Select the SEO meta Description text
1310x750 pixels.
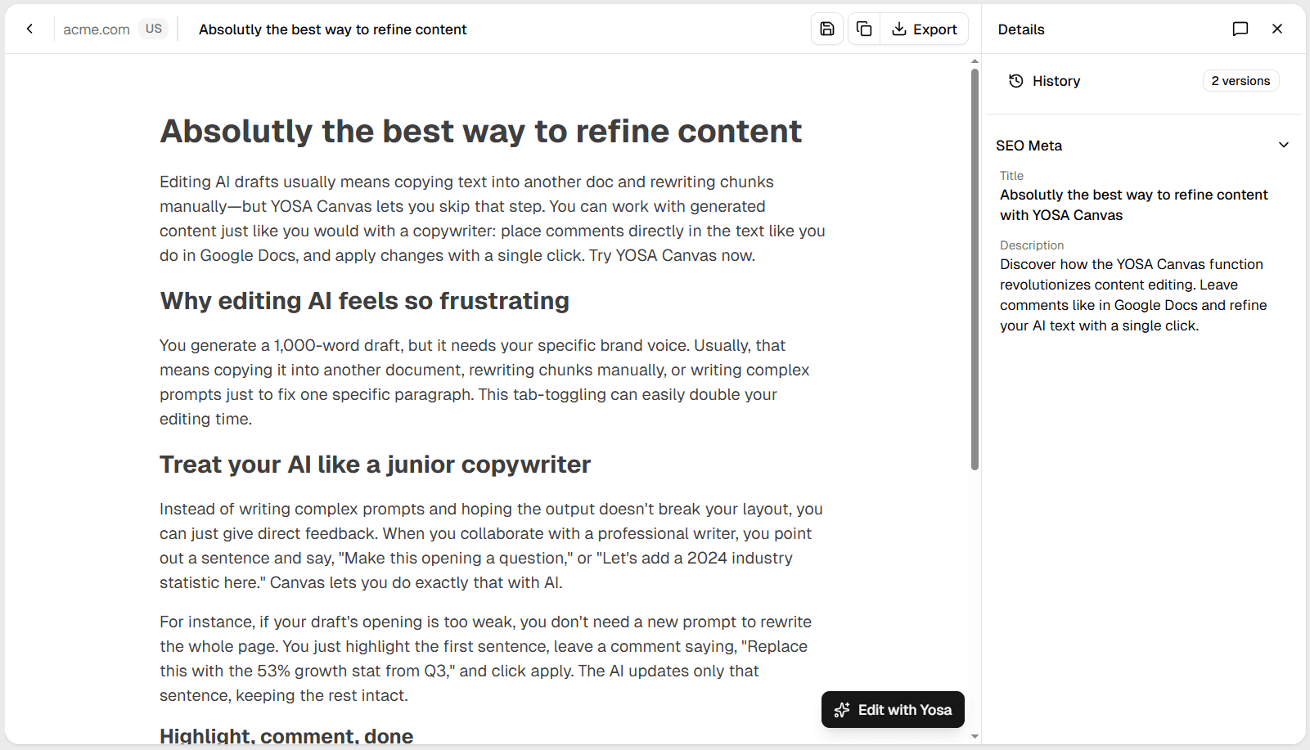coord(1132,294)
